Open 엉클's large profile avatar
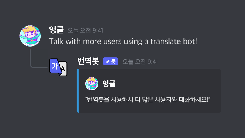Image resolution: width=245 pixels, height=138 pixels. (30, 36)
